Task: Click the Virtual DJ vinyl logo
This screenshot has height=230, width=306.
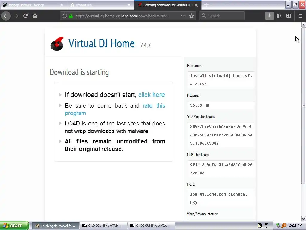Action: pos(57,44)
